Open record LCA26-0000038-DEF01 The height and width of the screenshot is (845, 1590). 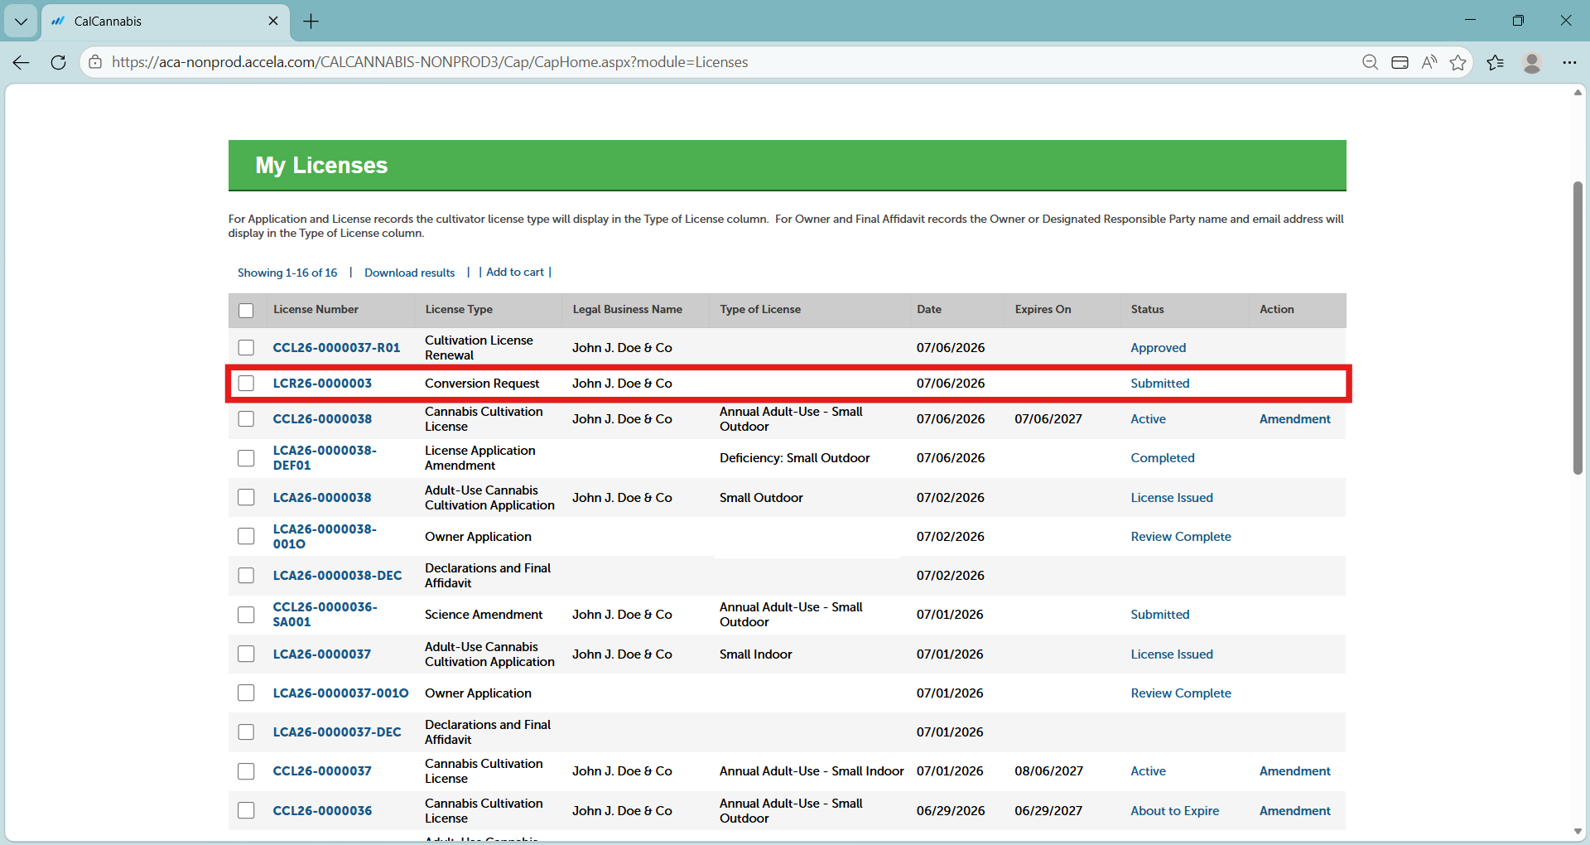[325, 458]
